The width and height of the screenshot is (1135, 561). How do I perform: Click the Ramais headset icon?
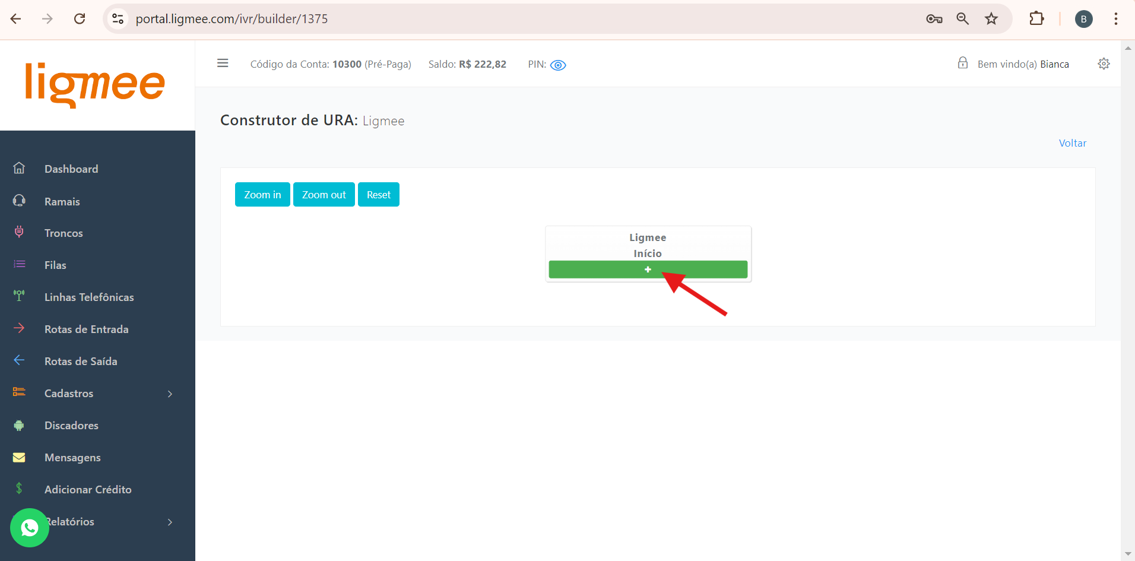click(x=19, y=201)
